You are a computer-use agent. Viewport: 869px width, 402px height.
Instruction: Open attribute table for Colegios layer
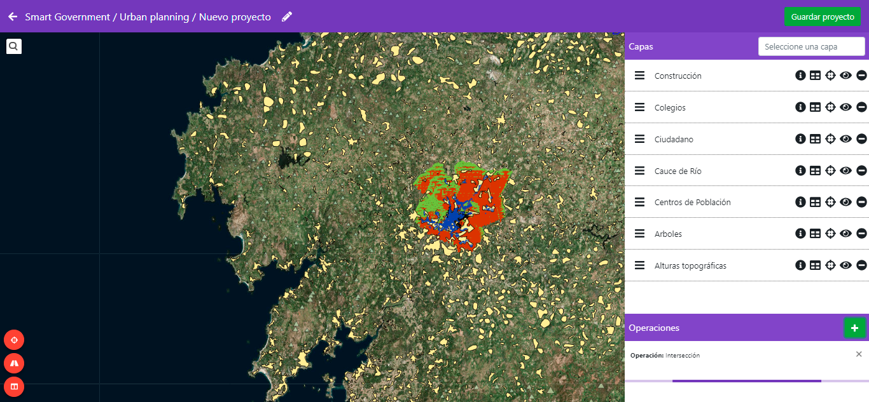[x=815, y=107]
